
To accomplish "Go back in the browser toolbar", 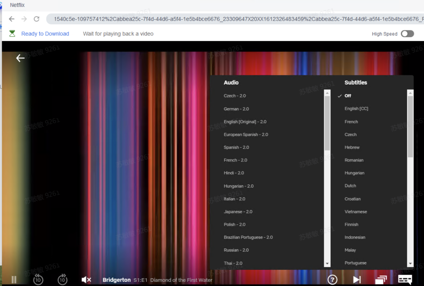I will [12, 19].
